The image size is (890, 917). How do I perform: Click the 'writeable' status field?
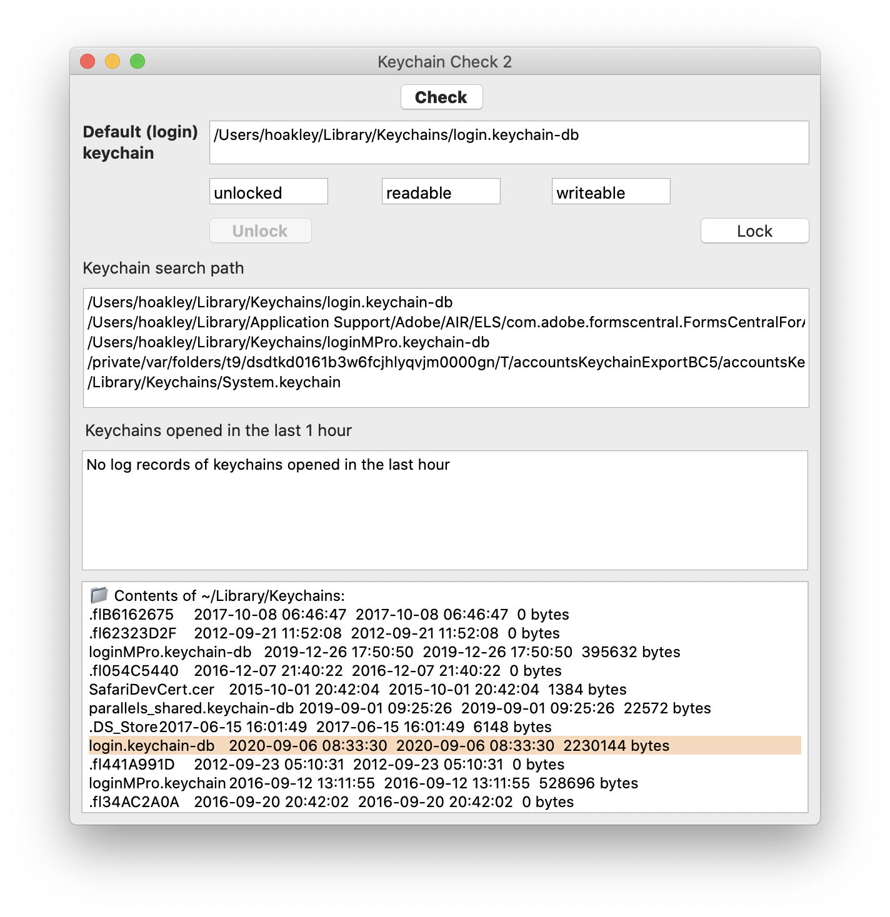tap(611, 192)
